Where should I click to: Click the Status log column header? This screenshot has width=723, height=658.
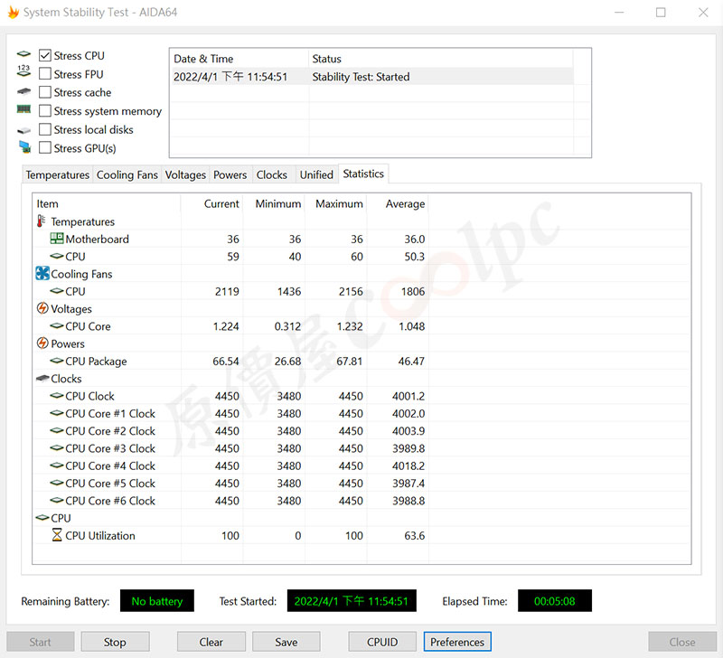441,59
